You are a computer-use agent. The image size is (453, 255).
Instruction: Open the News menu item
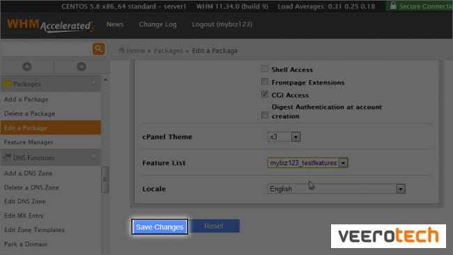click(x=115, y=24)
